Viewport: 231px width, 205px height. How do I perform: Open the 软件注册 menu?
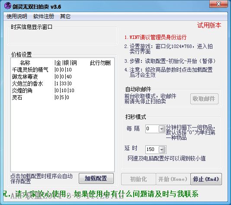44,16
